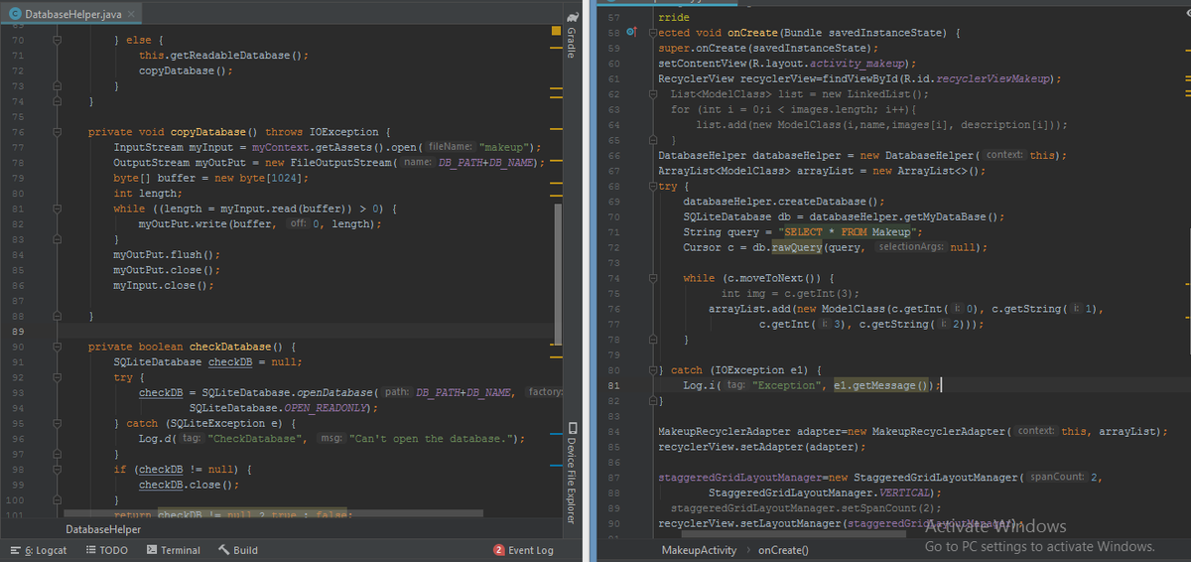
Task: Click MakeupActivity breadcrumb in right editor
Action: (x=699, y=550)
